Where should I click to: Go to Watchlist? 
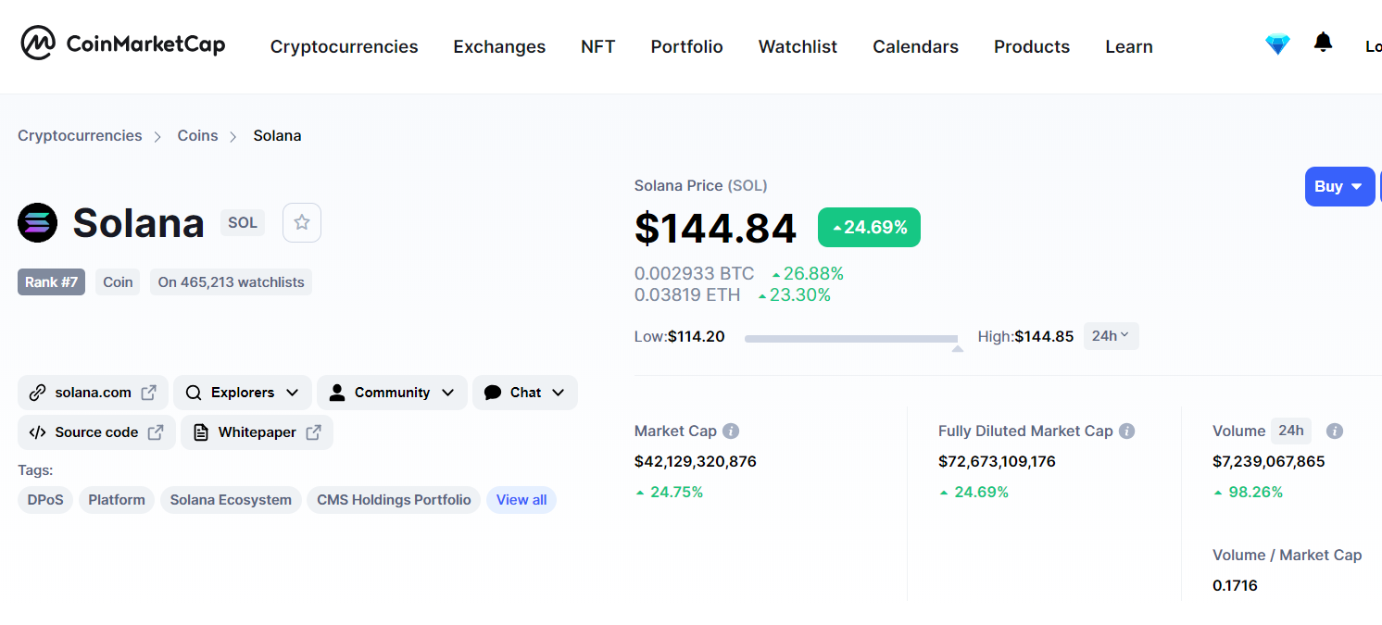click(x=798, y=46)
